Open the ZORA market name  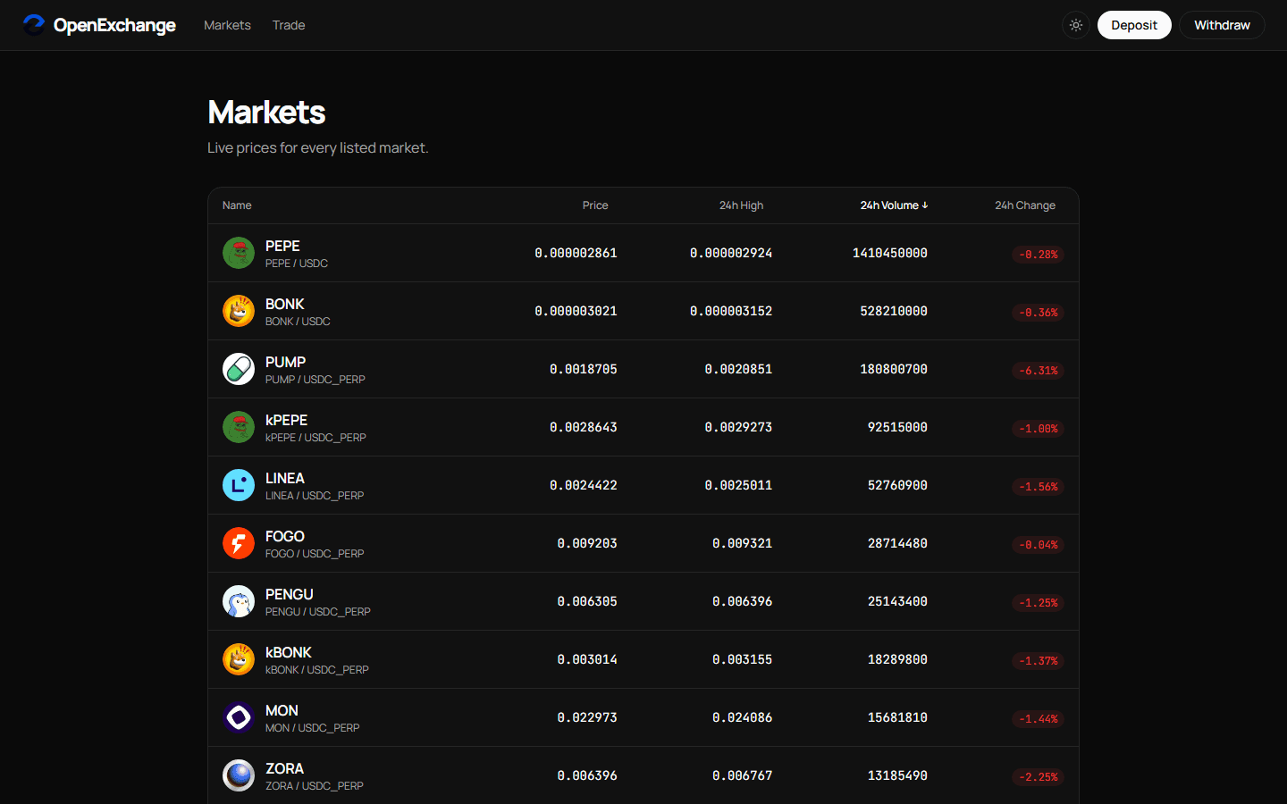click(284, 768)
